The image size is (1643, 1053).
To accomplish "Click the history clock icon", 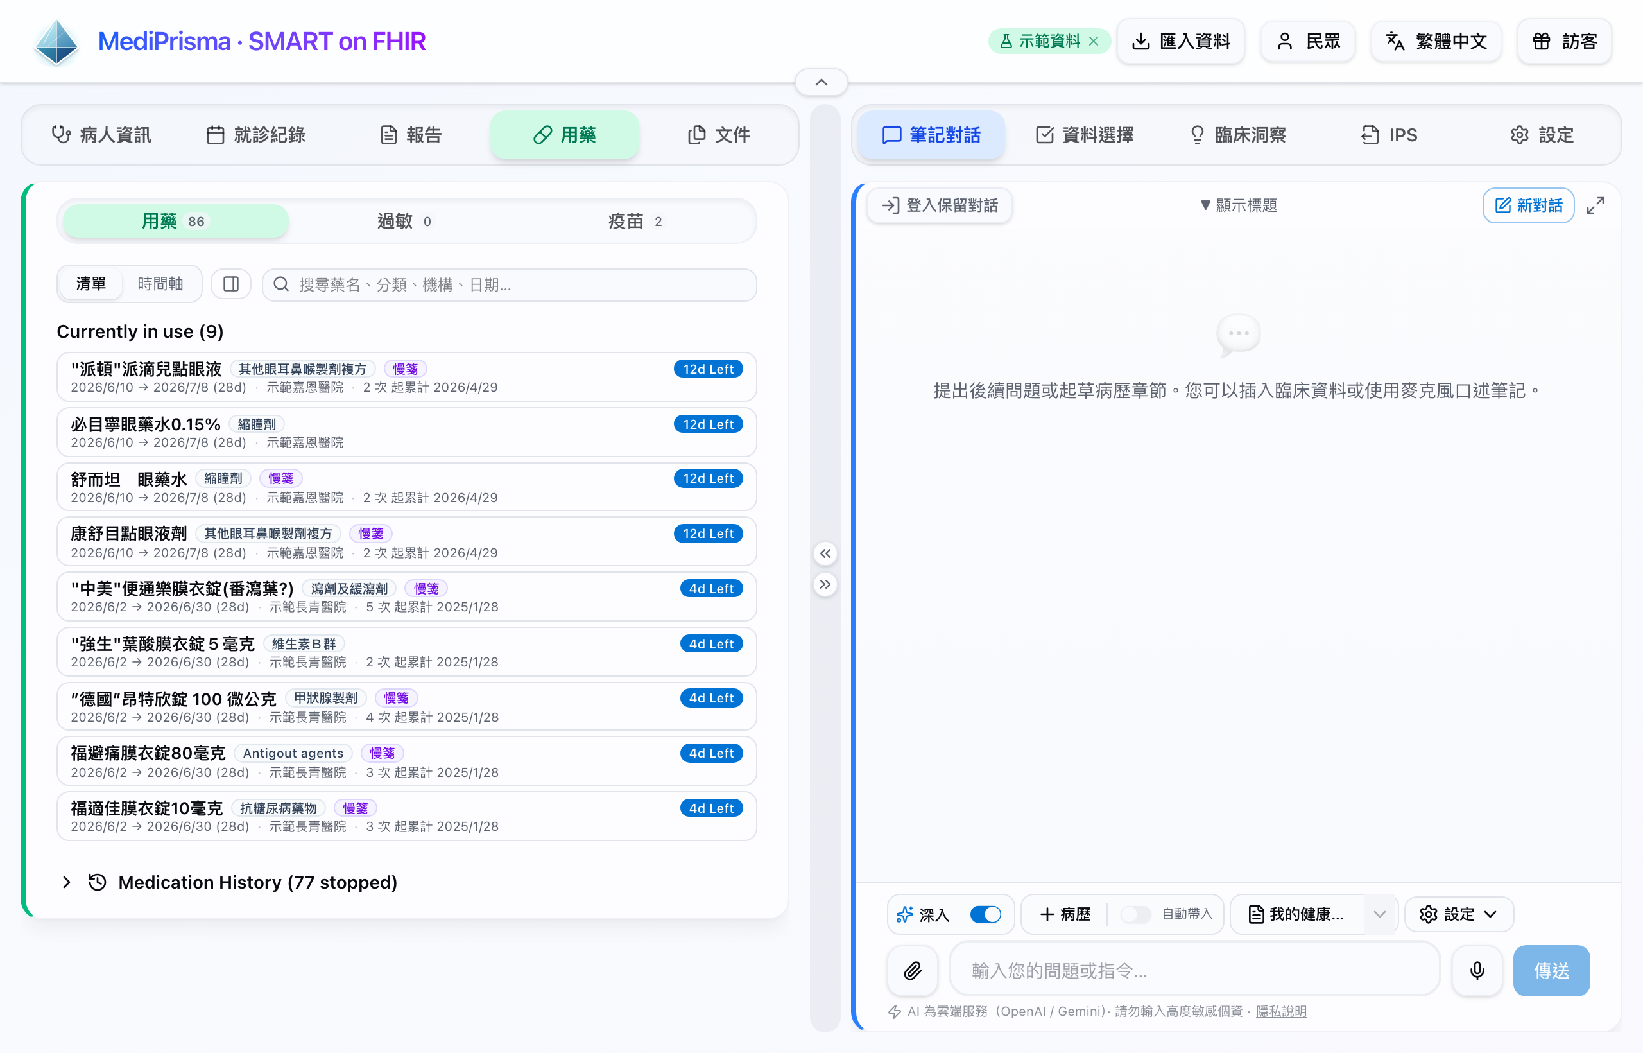I will coord(98,882).
